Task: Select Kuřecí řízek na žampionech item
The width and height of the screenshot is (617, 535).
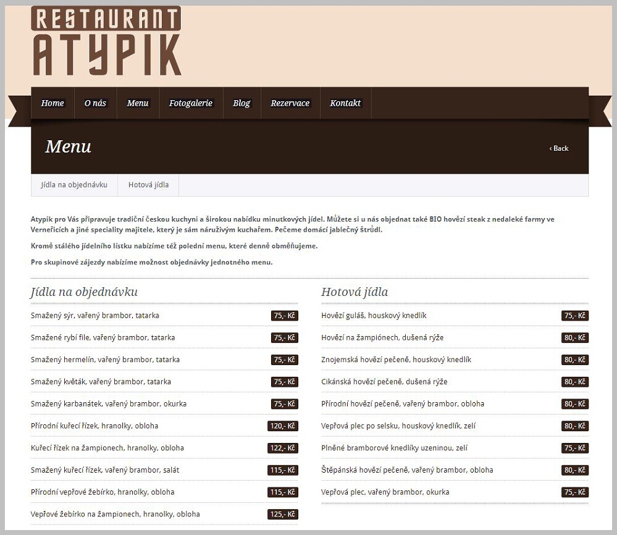Action: coord(107,448)
